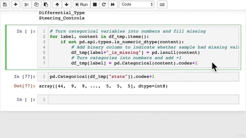The image size is (246, 138).
Task: Click the 'Out[77]:' output prompt
Action: click(25, 86)
